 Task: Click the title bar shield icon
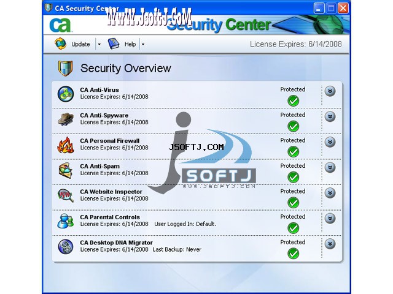click(x=49, y=8)
